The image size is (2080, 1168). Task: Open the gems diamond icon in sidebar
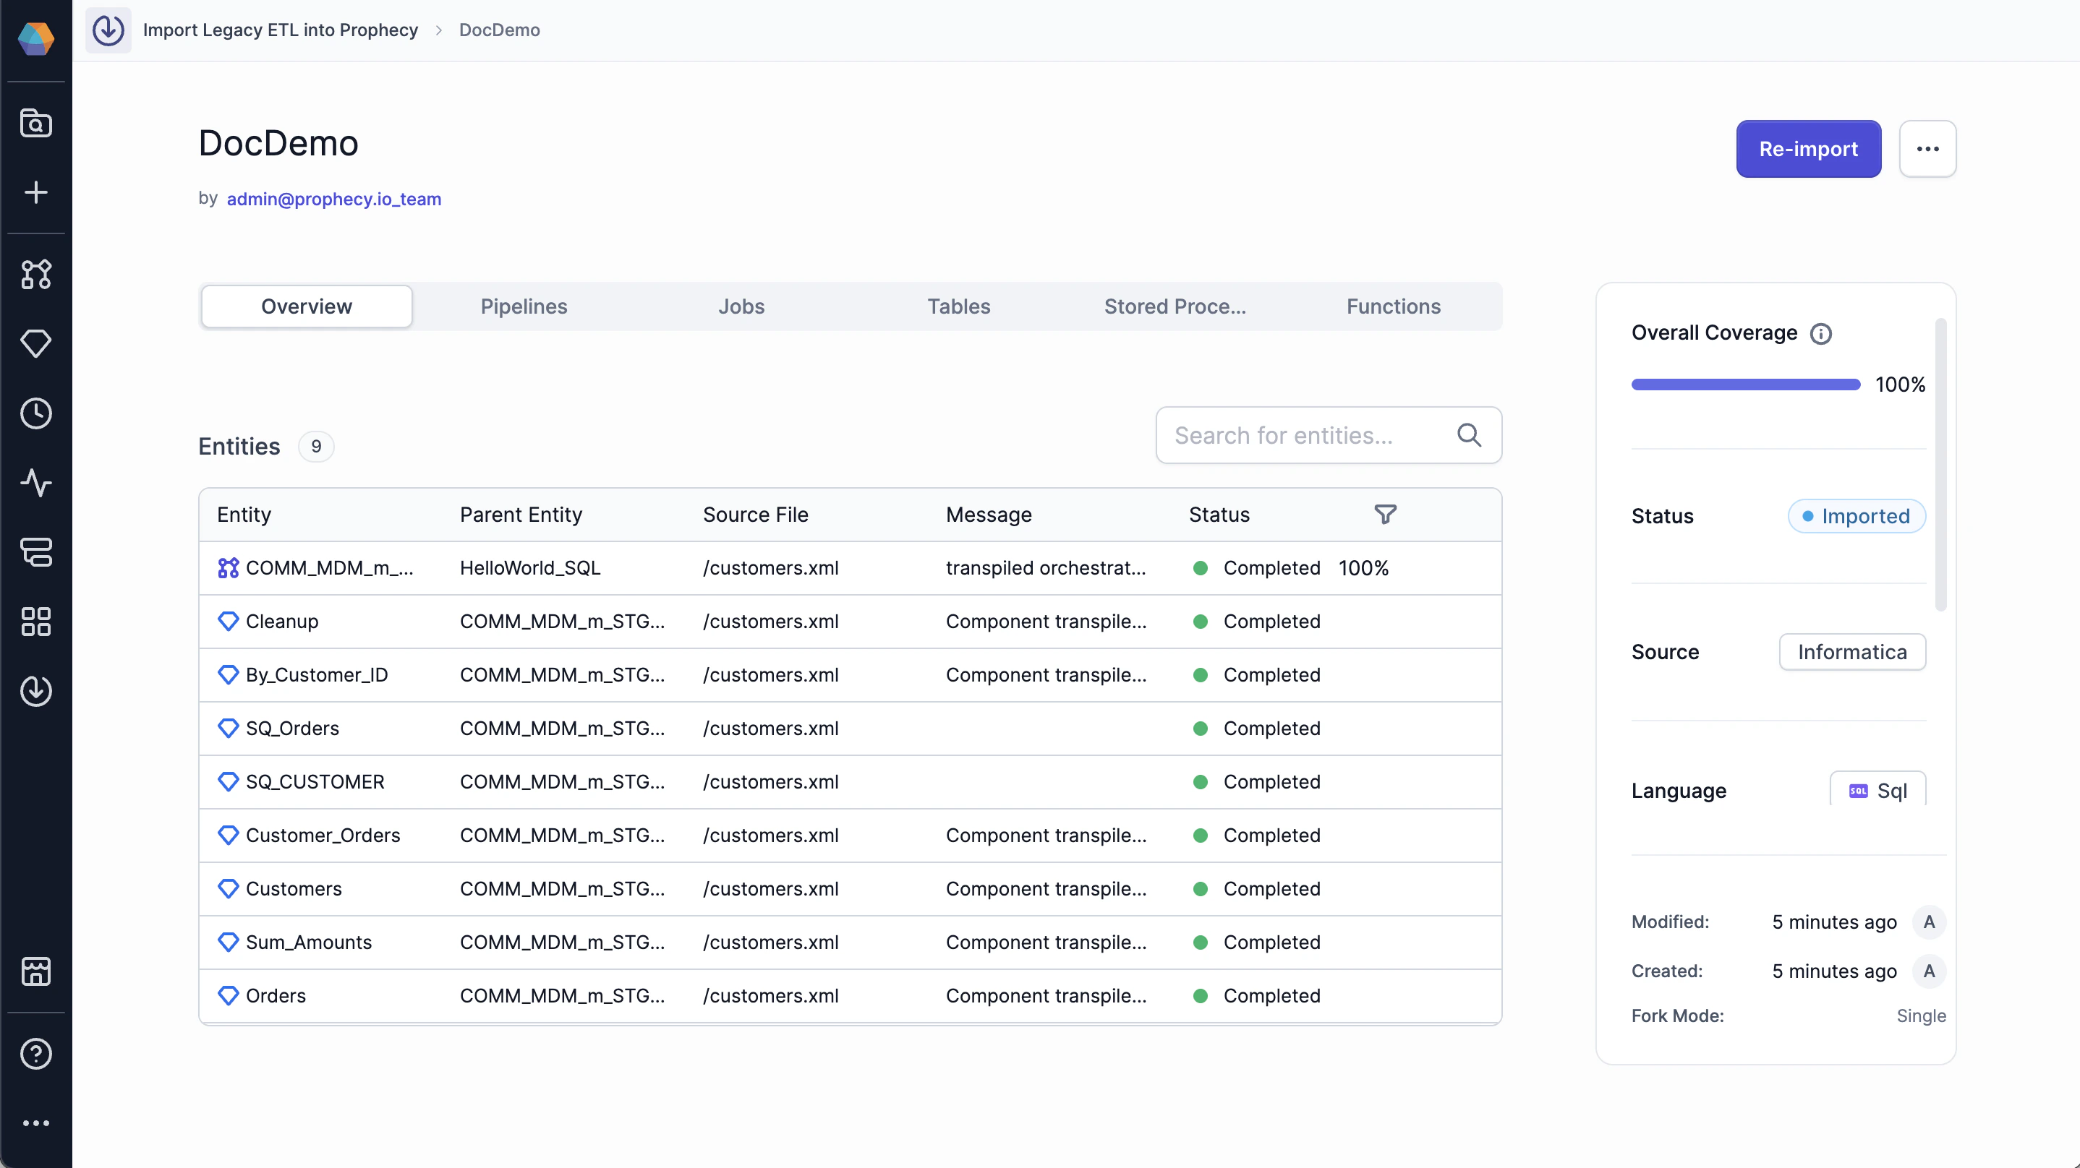tap(35, 344)
